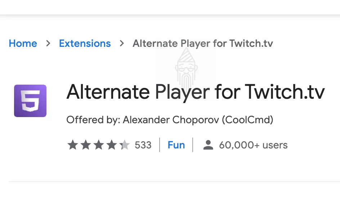Go to the Home breadcrumb link
Viewport: 340px width, 210px height.
pos(23,43)
